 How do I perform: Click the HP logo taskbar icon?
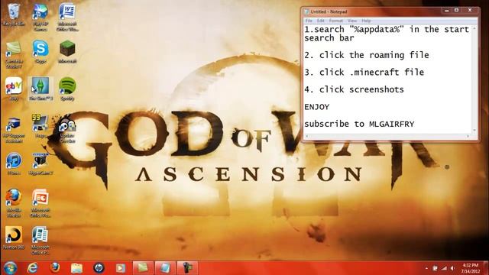tap(99, 268)
